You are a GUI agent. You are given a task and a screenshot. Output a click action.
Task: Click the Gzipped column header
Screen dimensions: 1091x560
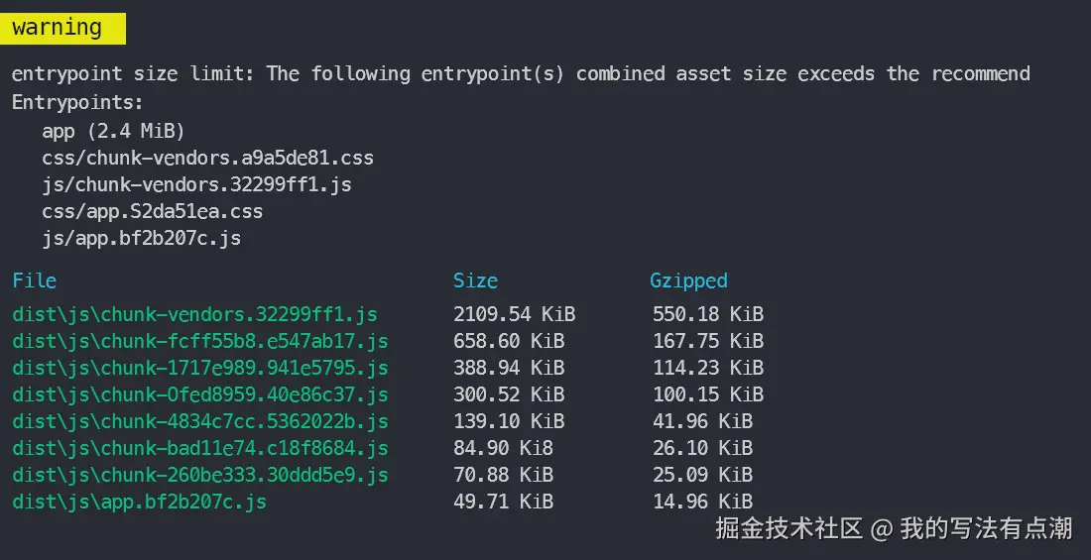[688, 280]
